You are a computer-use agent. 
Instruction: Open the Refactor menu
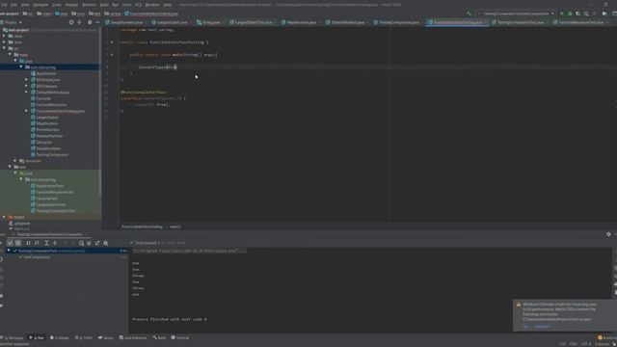(x=89, y=5)
